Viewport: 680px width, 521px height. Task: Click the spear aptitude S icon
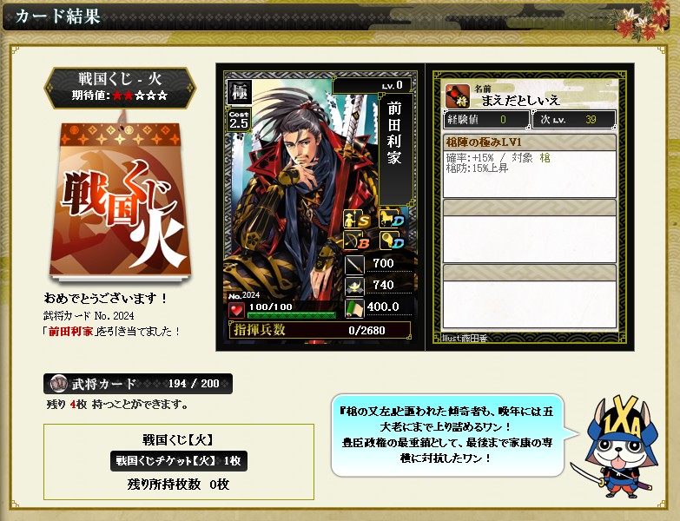[x=357, y=219]
